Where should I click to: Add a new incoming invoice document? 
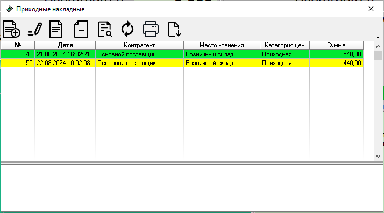tap(11, 29)
